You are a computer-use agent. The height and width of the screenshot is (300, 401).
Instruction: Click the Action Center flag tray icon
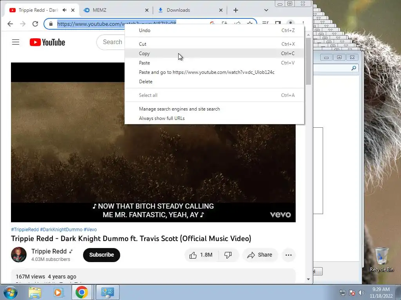tap(352, 293)
